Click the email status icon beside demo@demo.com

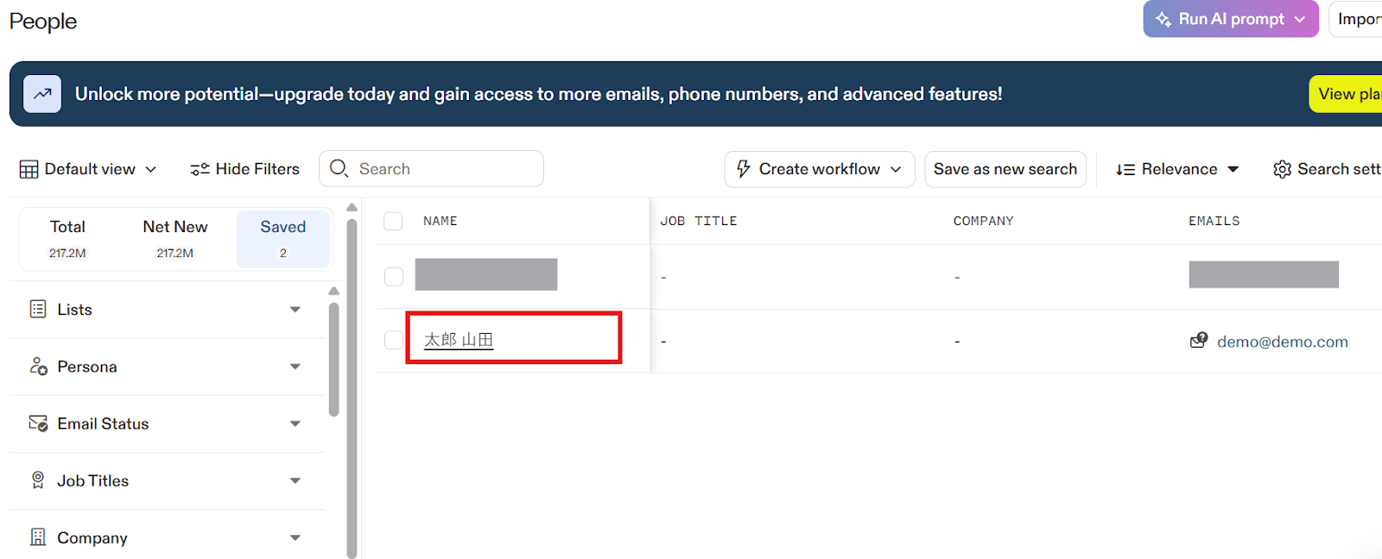click(x=1199, y=341)
